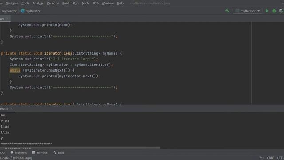The image size is (284, 160).
Task: Open the Window menu
Action: 107,3
